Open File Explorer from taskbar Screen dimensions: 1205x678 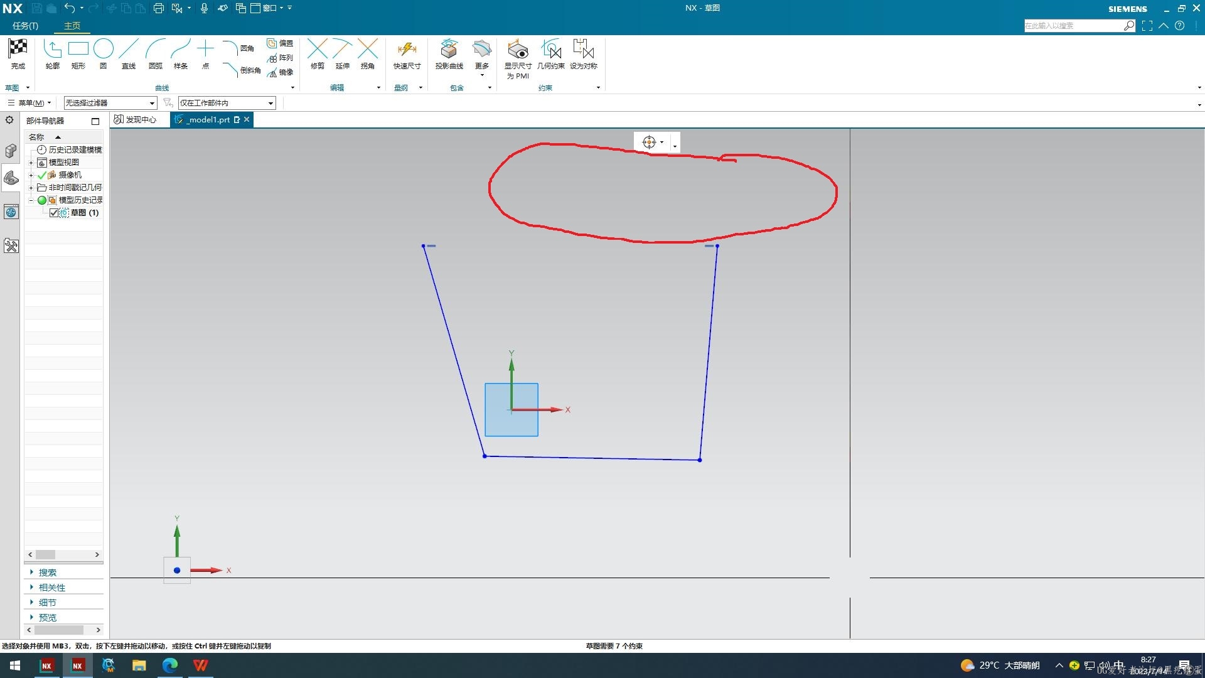click(x=139, y=665)
